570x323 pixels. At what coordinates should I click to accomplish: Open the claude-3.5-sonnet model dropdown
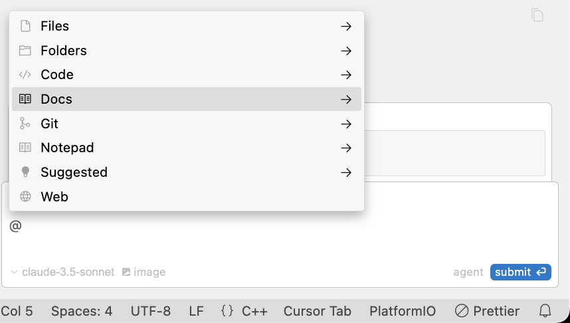62,272
